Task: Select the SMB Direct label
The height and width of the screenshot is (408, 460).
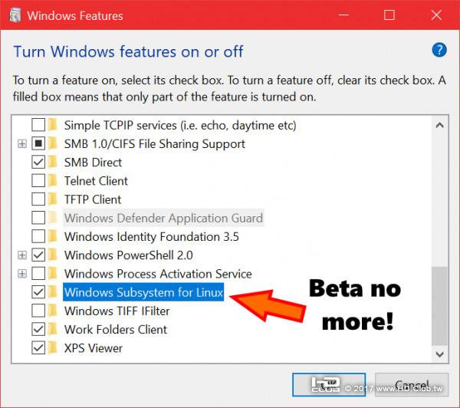Action: pyautogui.click(x=93, y=163)
